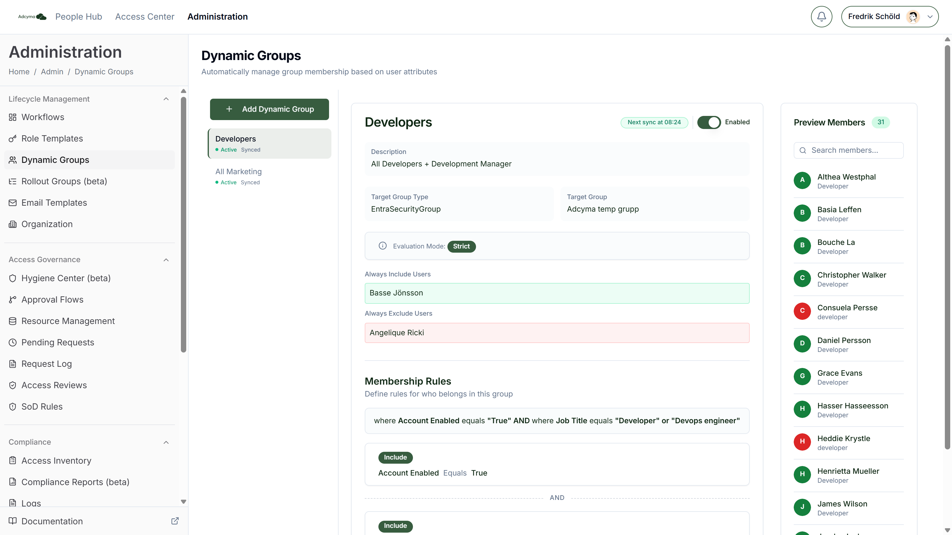Click the Access Inventory clipboard icon
Image resolution: width=952 pixels, height=535 pixels.
(x=12, y=460)
